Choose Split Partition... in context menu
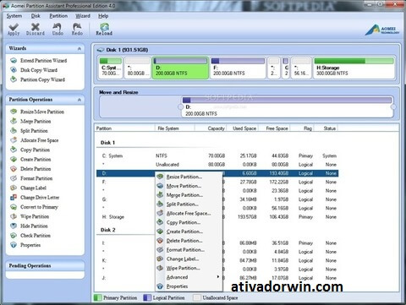The image size is (406, 305). click(189, 204)
